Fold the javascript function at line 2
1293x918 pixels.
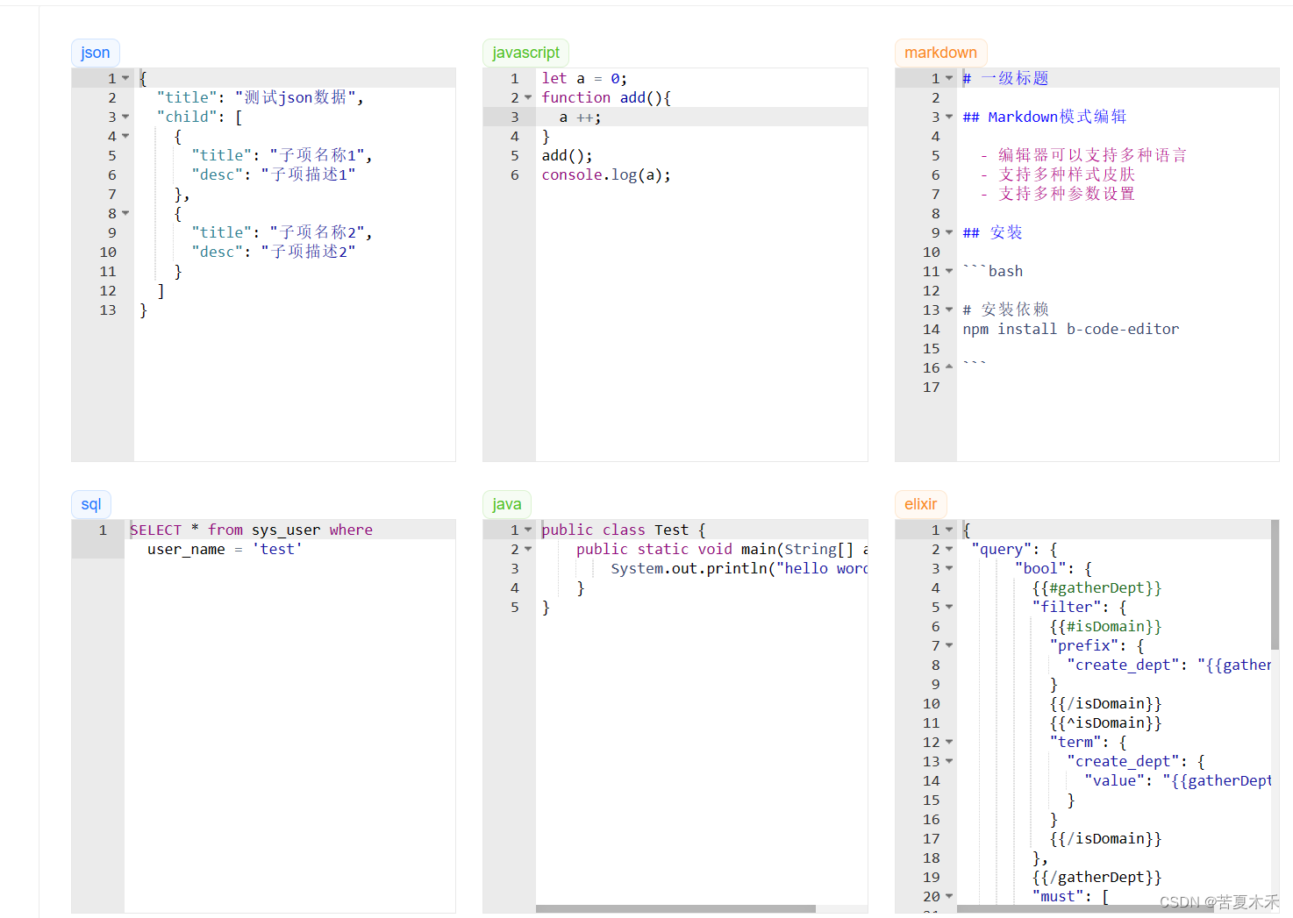point(528,97)
